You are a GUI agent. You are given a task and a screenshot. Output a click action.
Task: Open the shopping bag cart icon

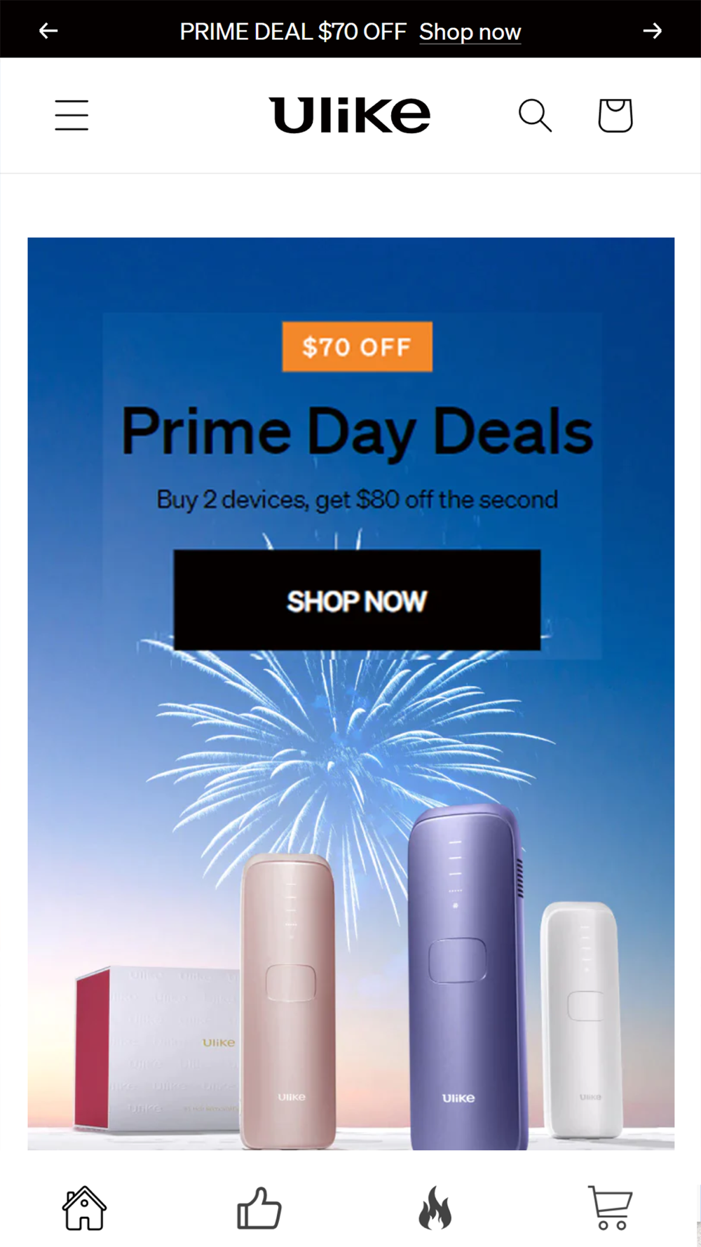point(615,115)
